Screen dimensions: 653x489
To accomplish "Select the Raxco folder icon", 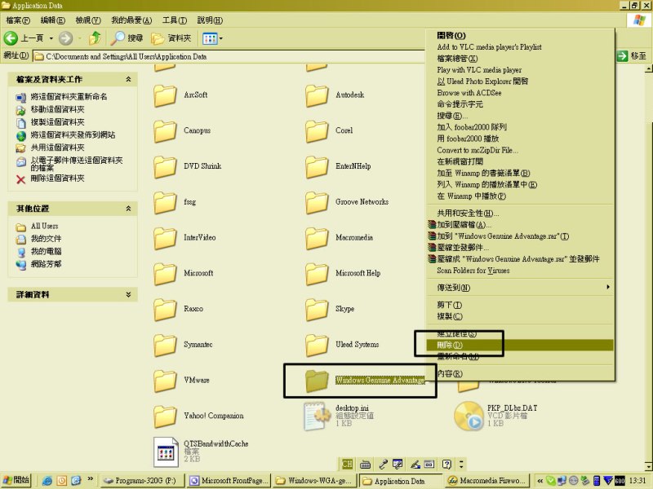I will tap(166, 310).
